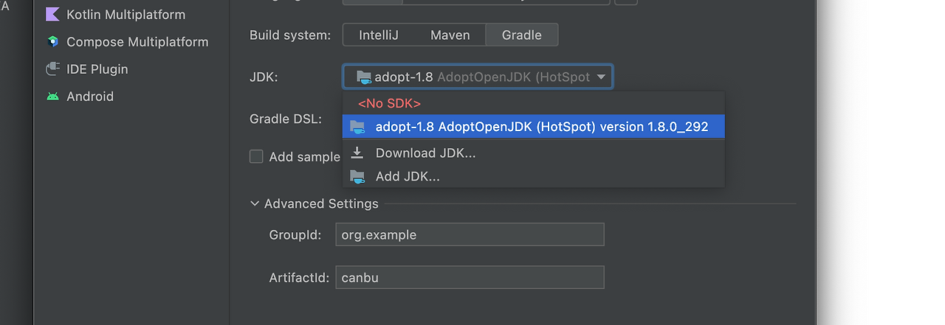Choose Add JDK... from the list
Screen dimensions: 945x325
(x=534, y=176)
